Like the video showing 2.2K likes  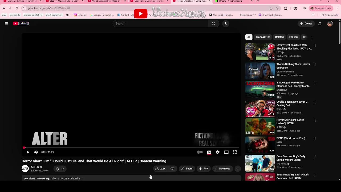(x=160, y=169)
